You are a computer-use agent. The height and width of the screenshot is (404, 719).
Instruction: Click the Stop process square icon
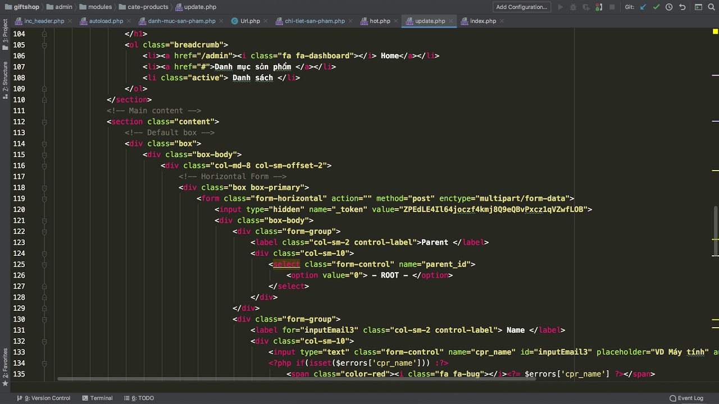613,7
